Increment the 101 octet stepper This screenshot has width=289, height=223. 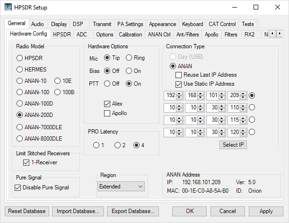222,94
